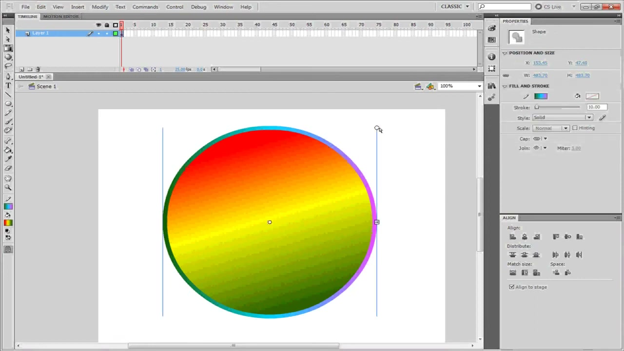Viewport: 624px width, 351px height.
Task: Click Distribute top edge icon
Action: (x=512, y=255)
